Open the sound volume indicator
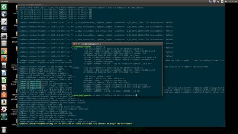The image size is (238, 134). 226,1
